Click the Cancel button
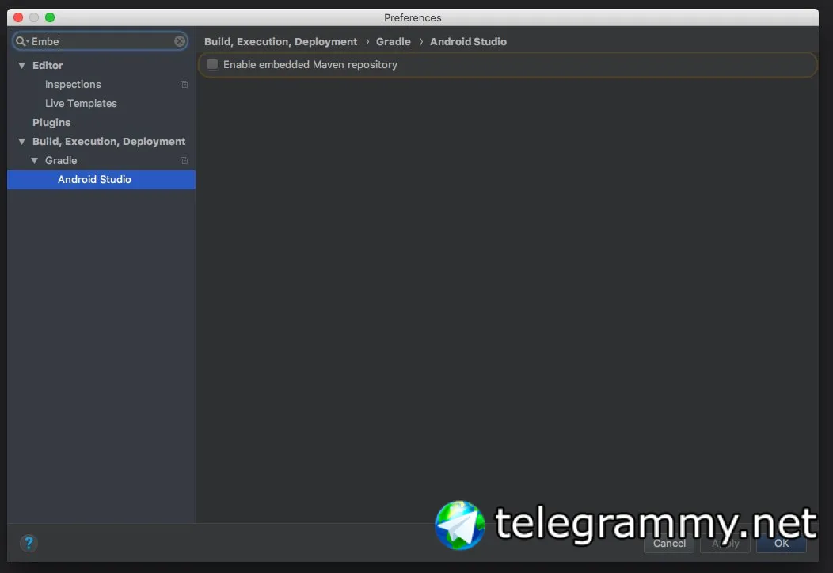Viewport: 833px width, 573px height. pos(669,543)
